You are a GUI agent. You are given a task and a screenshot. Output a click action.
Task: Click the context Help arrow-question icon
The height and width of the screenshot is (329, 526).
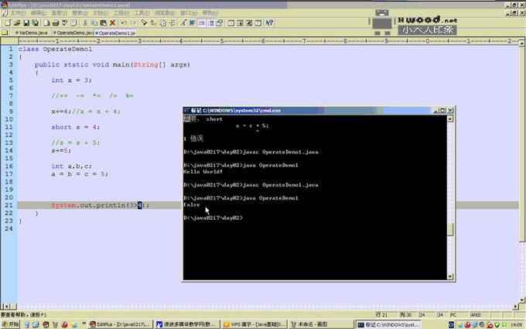point(269,22)
